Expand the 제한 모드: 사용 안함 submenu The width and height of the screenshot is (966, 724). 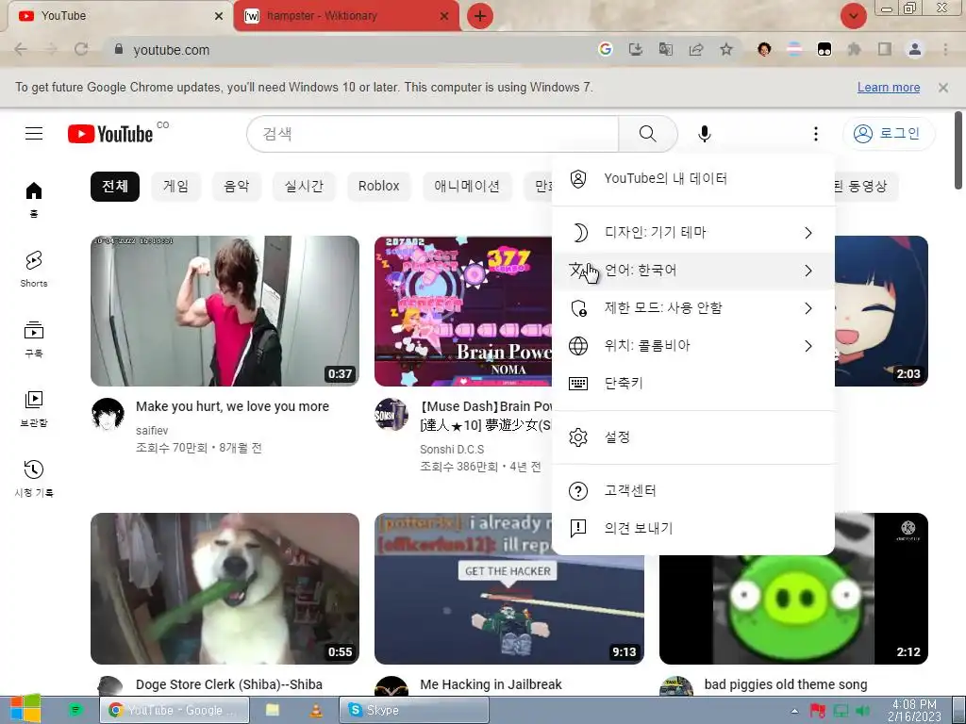tap(693, 308)
